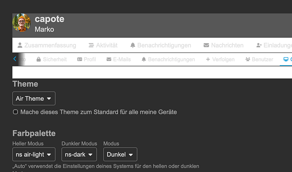Click the ID card icon before Profil

(x=80, y=59)
